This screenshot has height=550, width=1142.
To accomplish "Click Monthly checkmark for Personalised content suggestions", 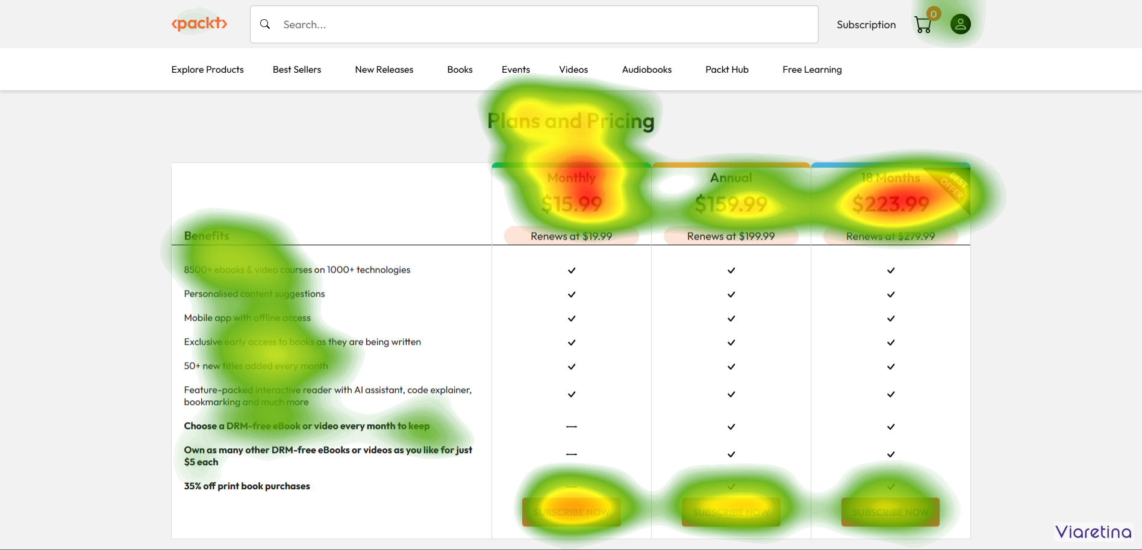I will [572, 294].
